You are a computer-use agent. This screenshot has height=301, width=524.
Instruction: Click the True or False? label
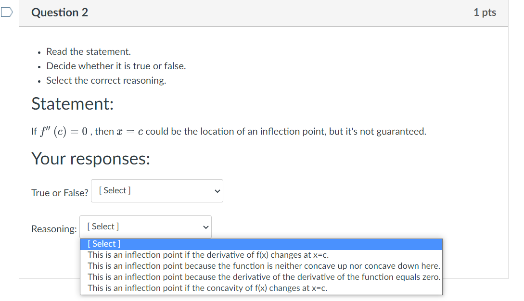(x=60, y=192)
